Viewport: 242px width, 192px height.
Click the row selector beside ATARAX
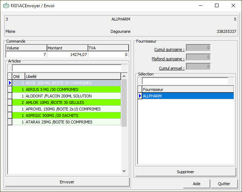tap(10, 122)
